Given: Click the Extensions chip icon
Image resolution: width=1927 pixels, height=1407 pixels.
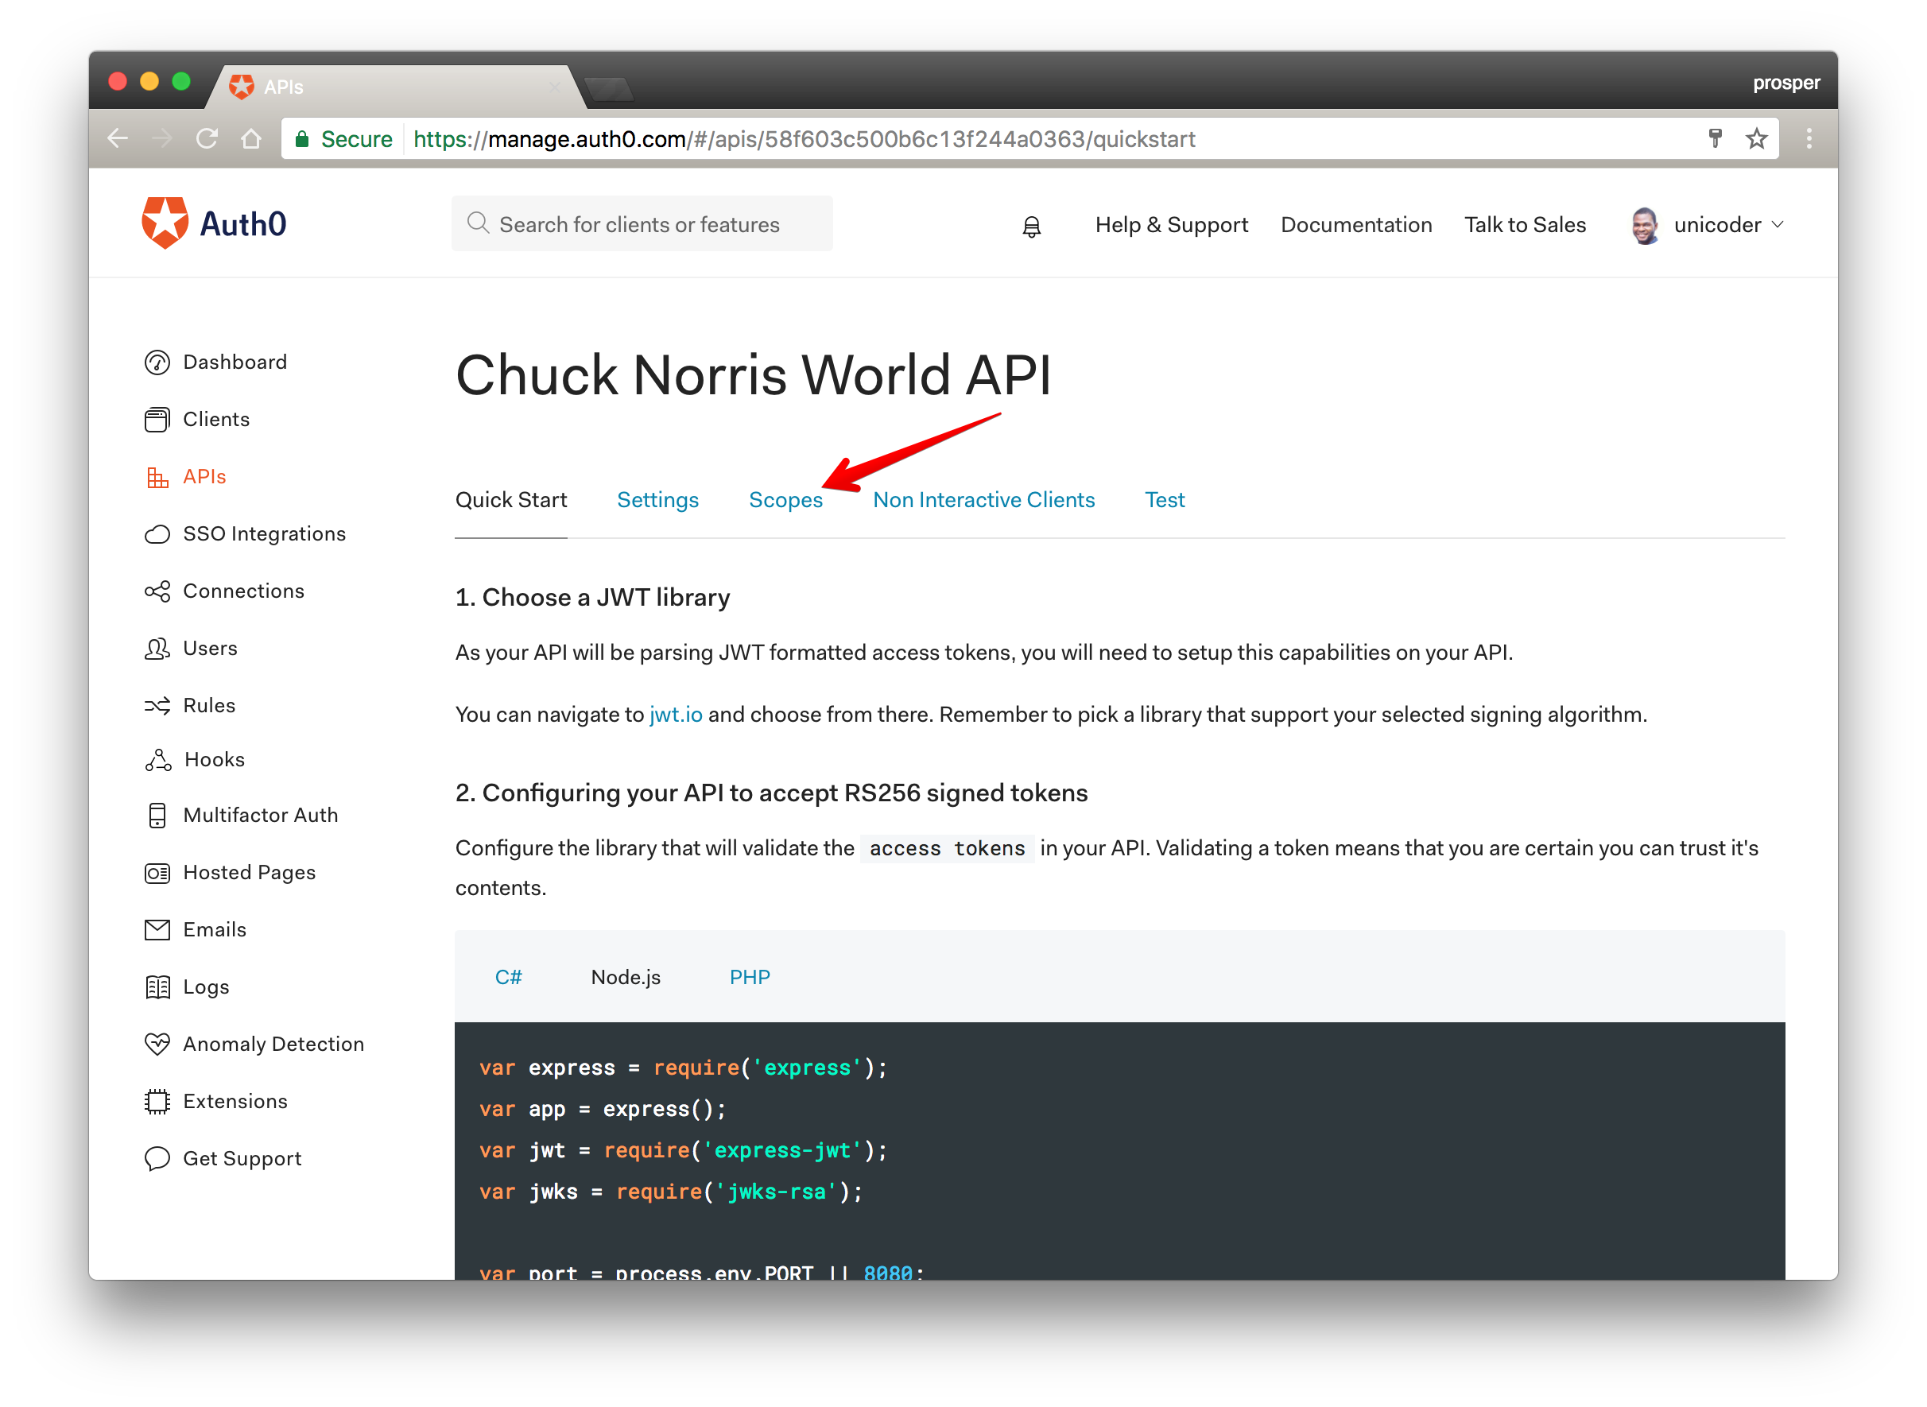Looking at the screenshot, I should pos(157,1101).
